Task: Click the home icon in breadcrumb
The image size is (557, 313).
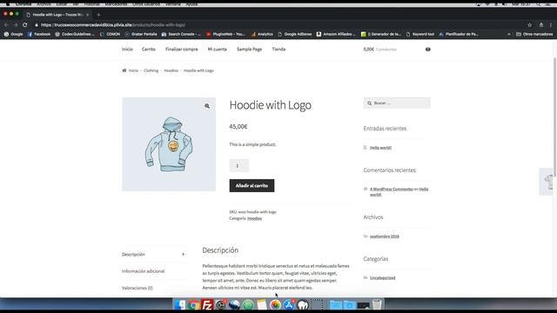Action: click(124, 70)
